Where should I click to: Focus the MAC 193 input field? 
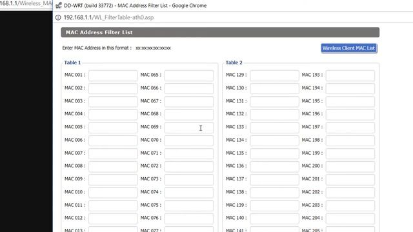350,75
